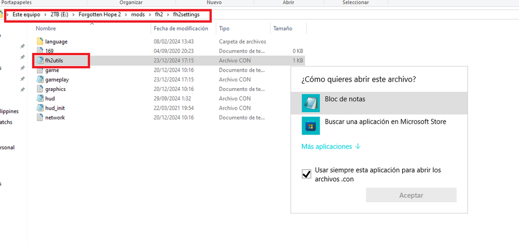Click the network document icon
Screen dimensions: 519x242
pos(40,117)
